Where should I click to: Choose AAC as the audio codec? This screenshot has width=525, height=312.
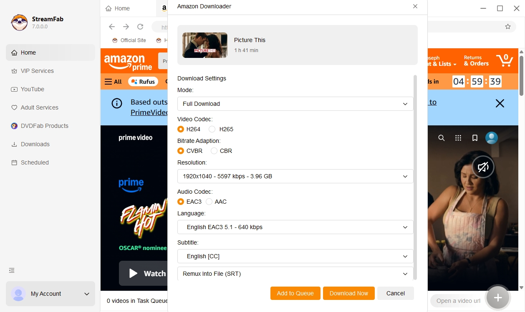209,202
